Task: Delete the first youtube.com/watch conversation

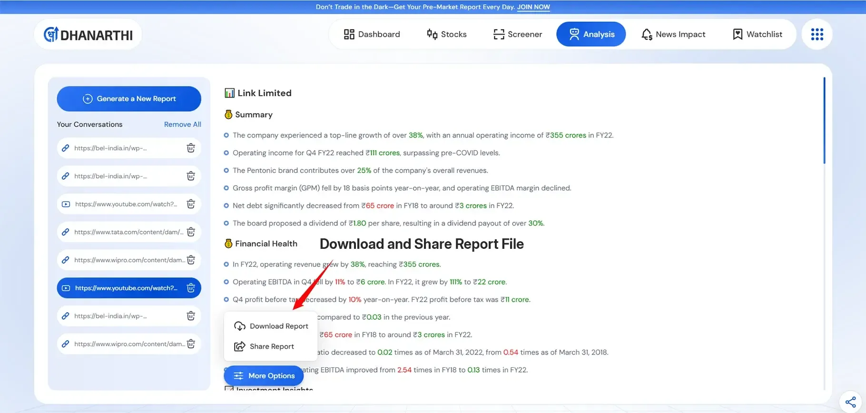Action: pos(191,204)
